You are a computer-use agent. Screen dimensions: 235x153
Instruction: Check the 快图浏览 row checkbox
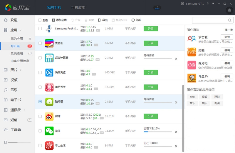click(x=40, y=72)
